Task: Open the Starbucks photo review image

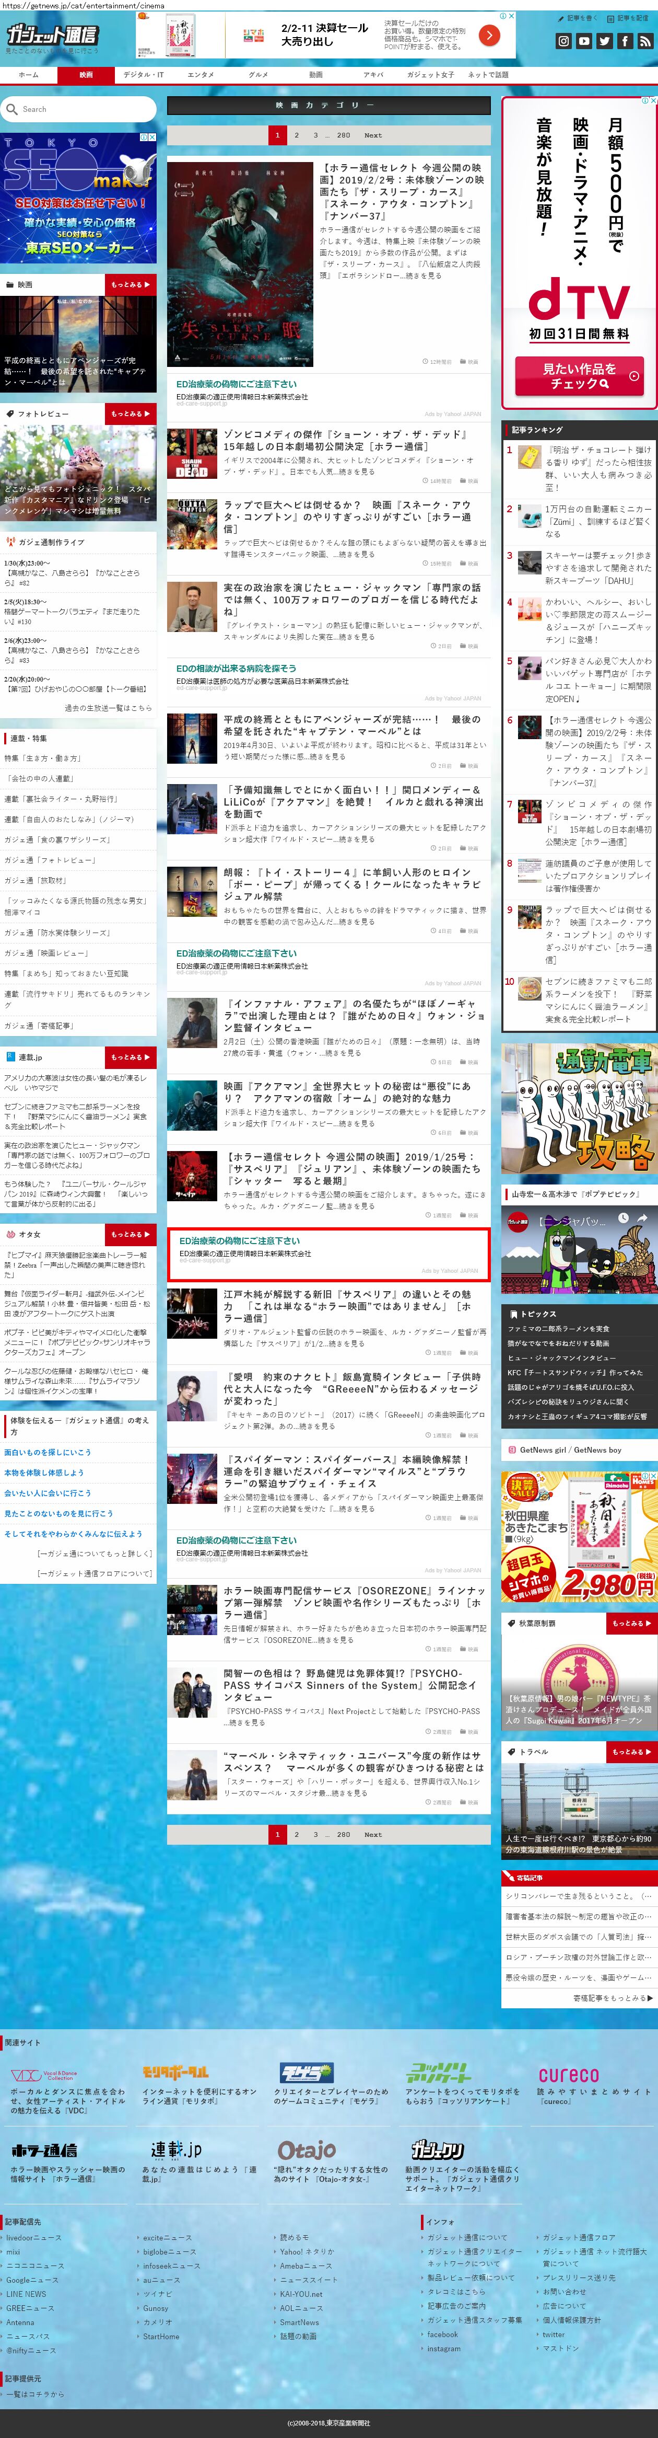Action: point(78,473)
